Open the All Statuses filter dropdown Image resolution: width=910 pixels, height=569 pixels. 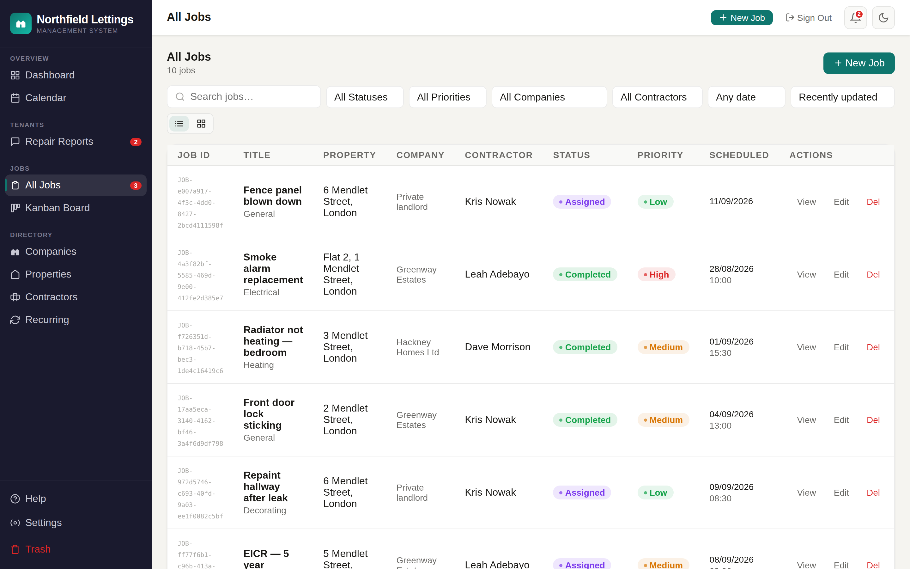[365, 97]
